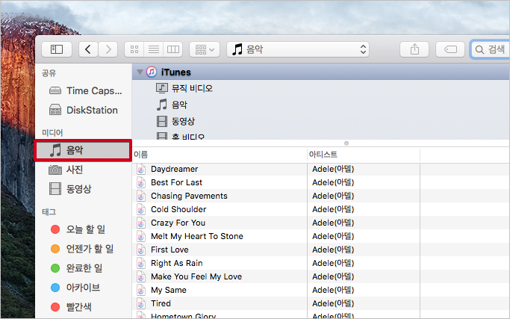Screen dimensions: 510x319
Task: Click the Daydreamer audio file icon
Action: coord(141,170)
